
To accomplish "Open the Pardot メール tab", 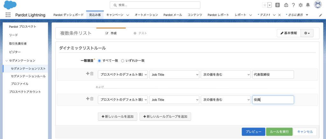I will [173, 15].
